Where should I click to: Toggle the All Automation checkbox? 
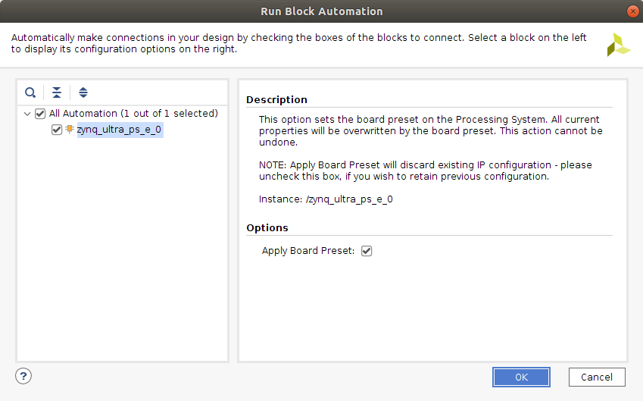pyautogui.click(x=41, y=114)
